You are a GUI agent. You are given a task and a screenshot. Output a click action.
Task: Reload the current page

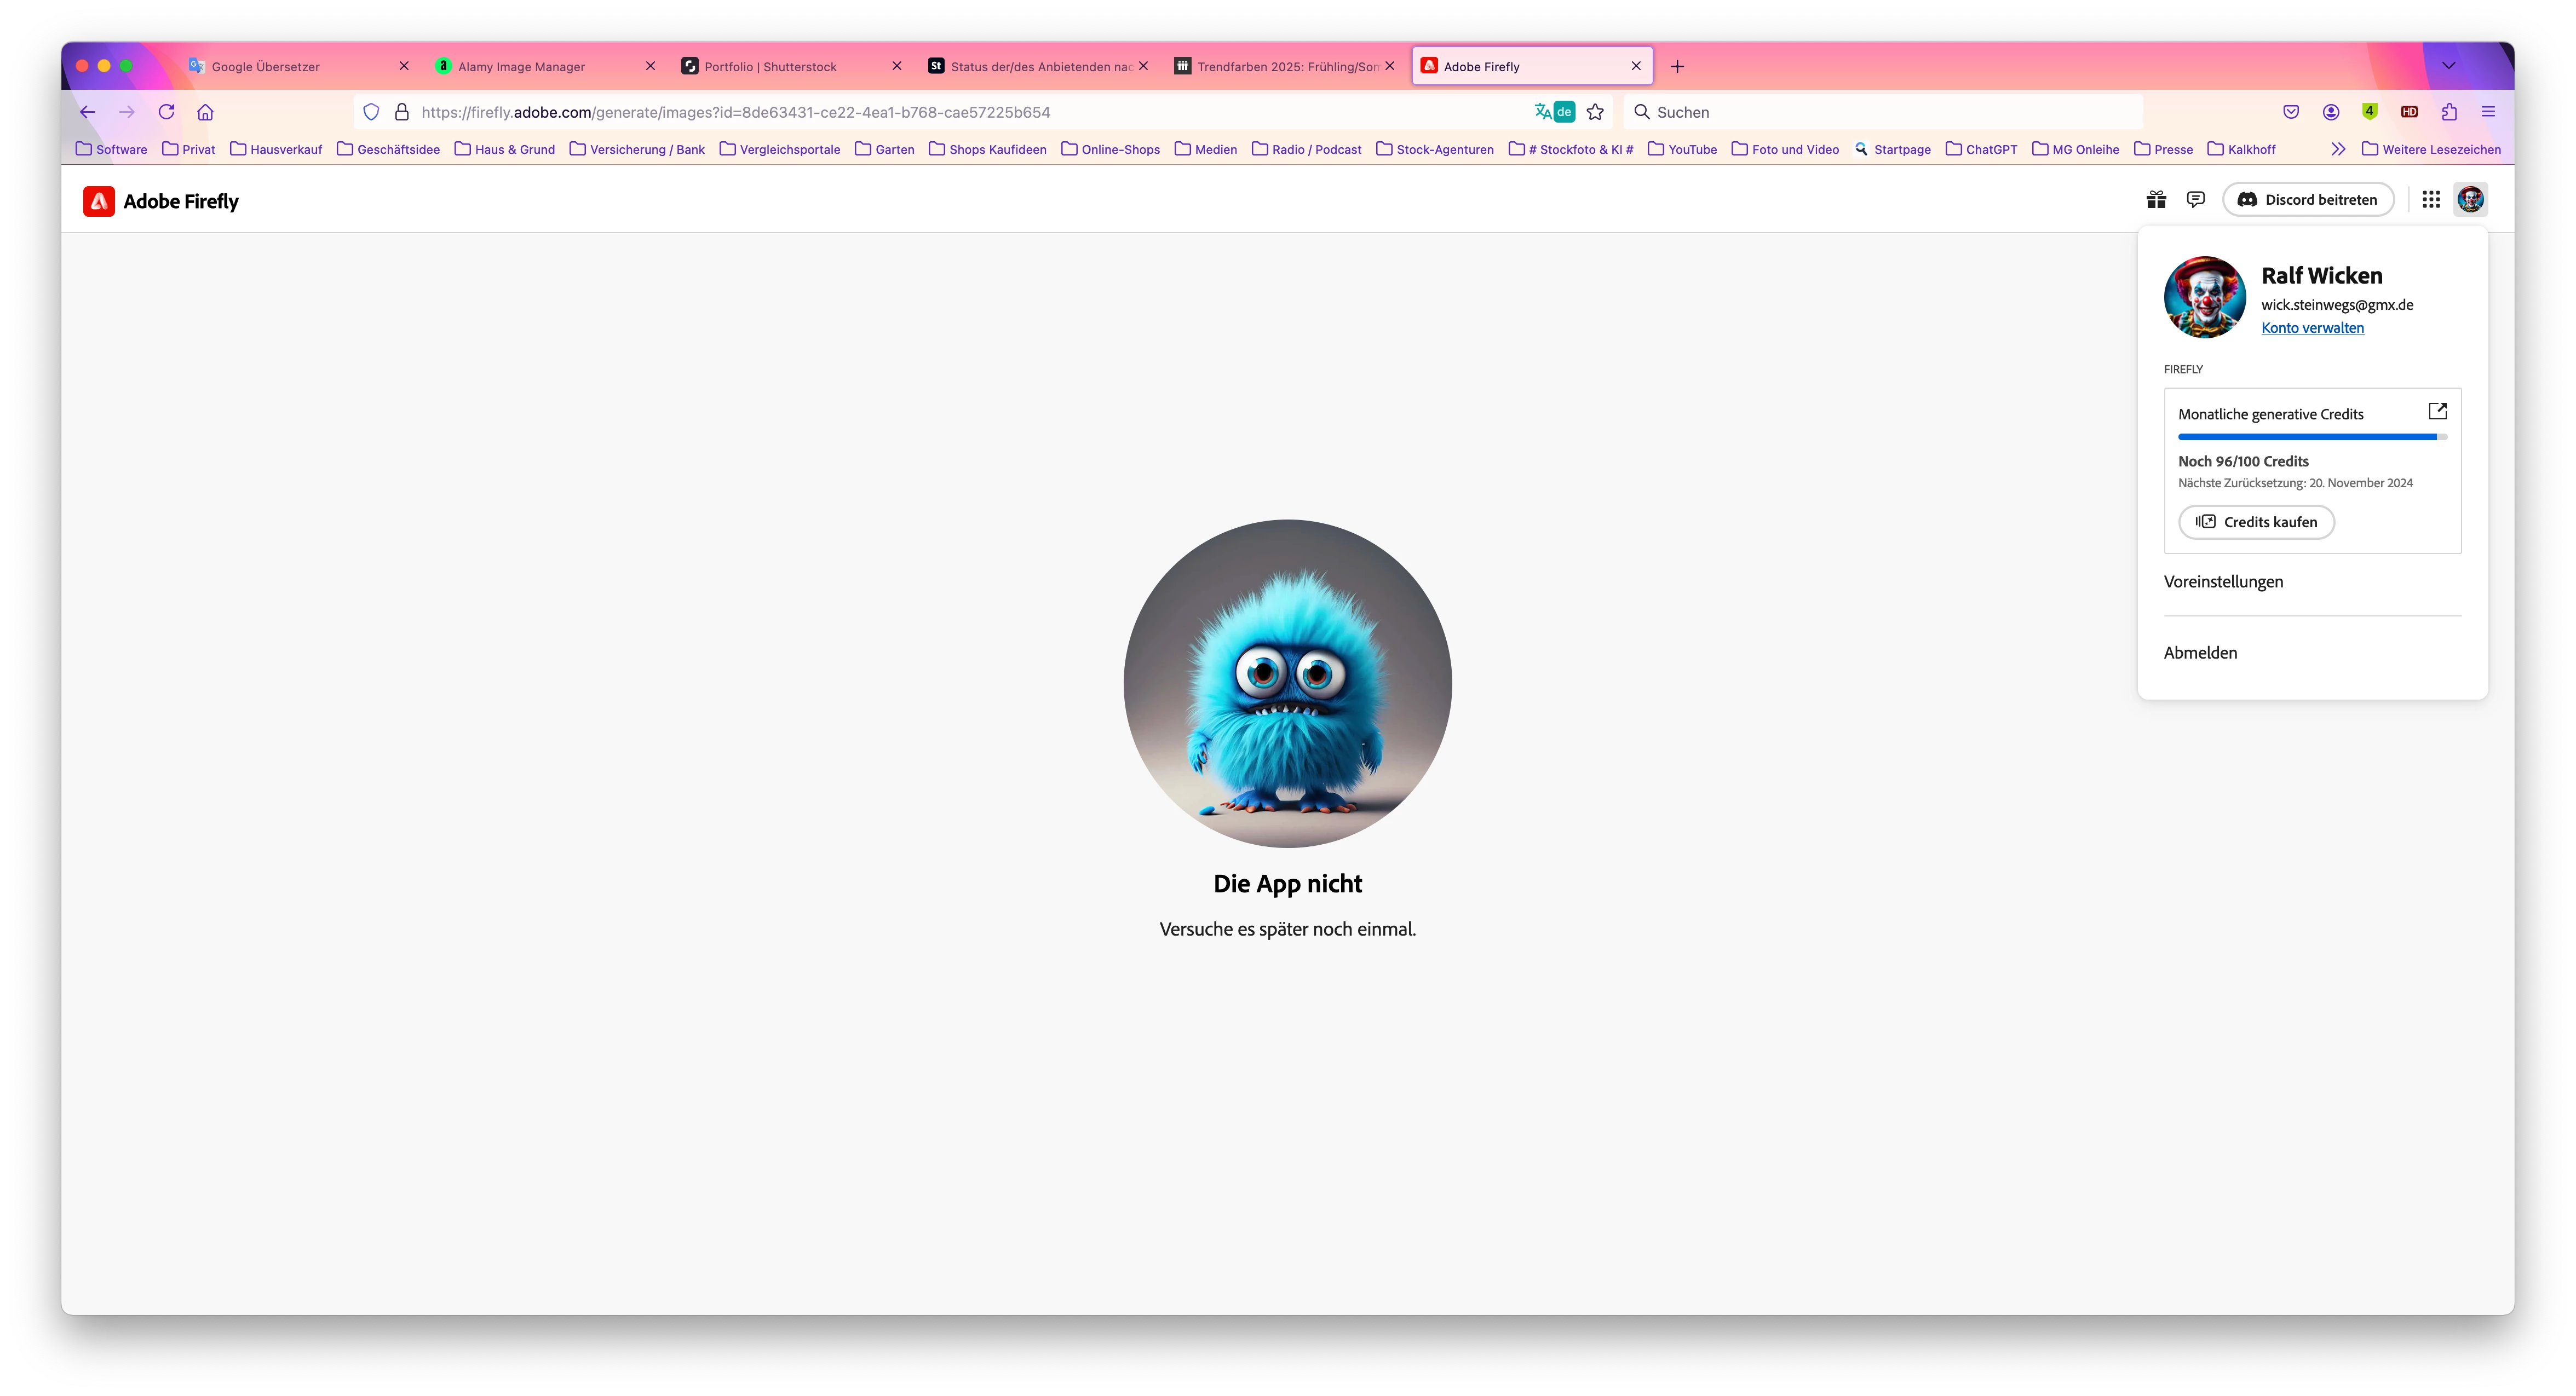coord(166,112)
